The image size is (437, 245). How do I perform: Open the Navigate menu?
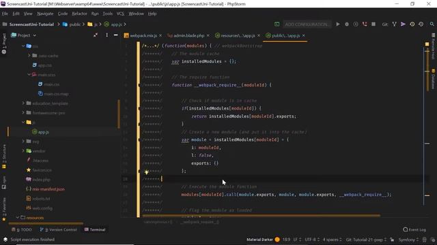pos(45,14)
